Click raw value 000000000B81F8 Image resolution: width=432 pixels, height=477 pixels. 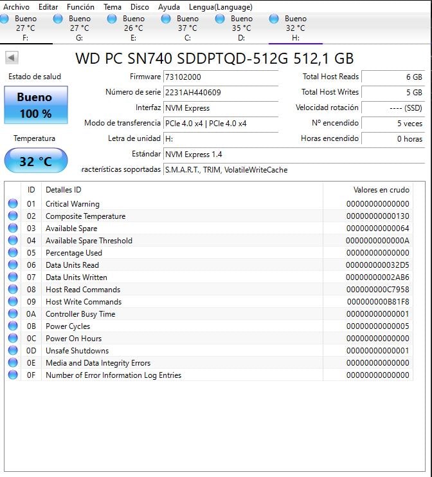pyautogui.click(x=378, y=301)
